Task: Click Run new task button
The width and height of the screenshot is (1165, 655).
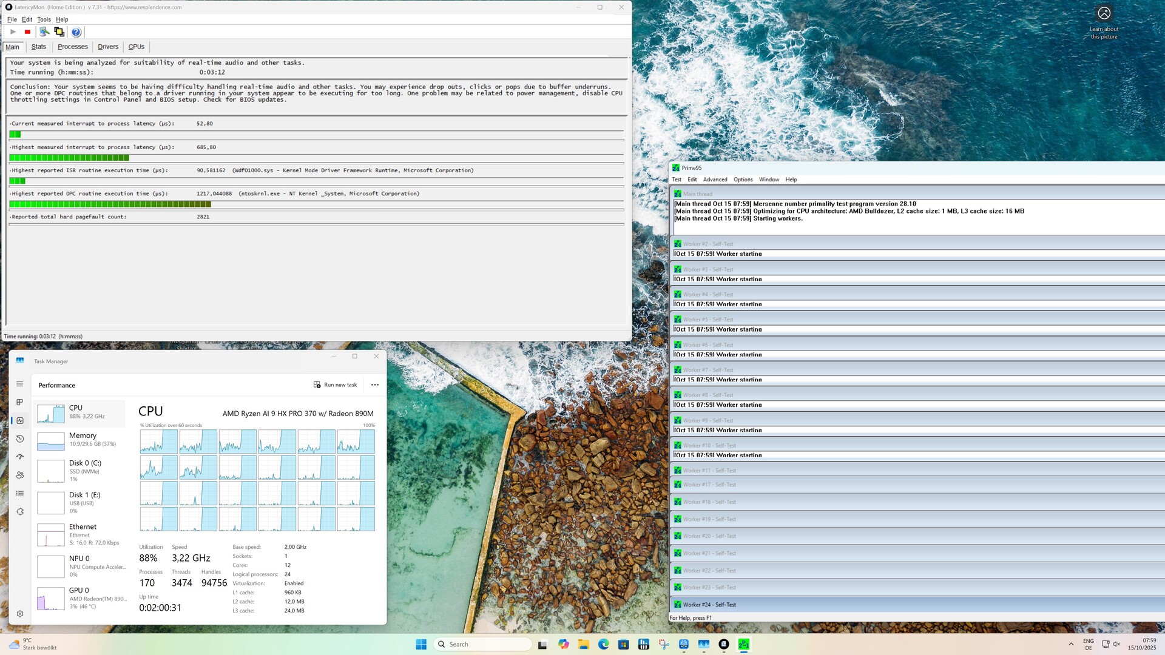Action: click(x=336, y=385)
